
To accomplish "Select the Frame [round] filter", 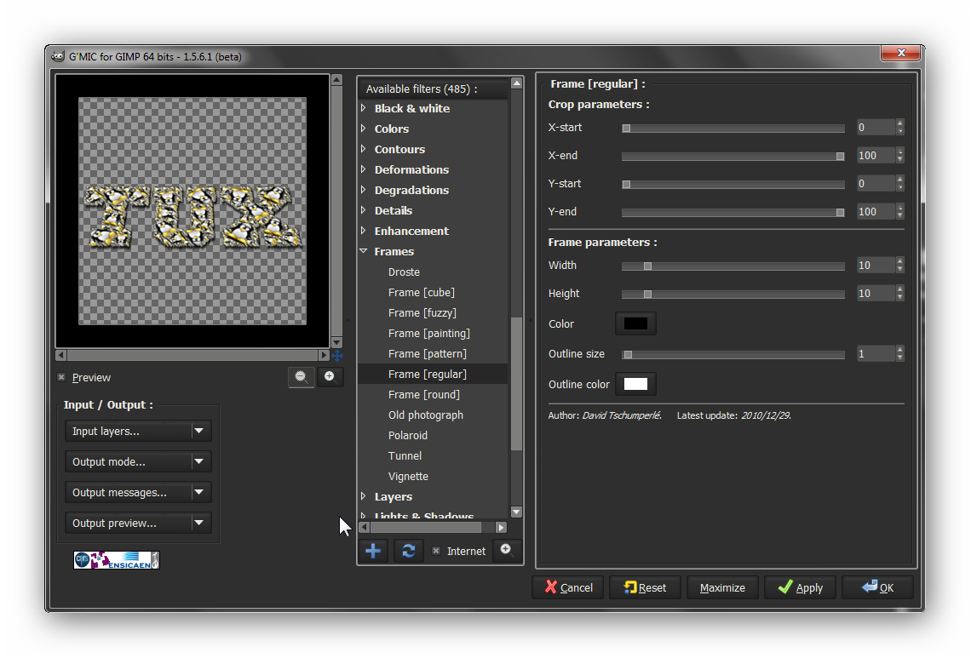I will (423, 394).
